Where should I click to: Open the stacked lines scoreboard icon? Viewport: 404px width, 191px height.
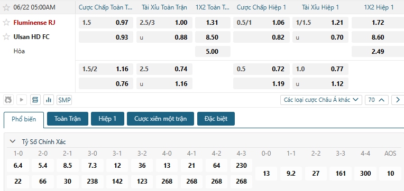[x=35, y=100]
